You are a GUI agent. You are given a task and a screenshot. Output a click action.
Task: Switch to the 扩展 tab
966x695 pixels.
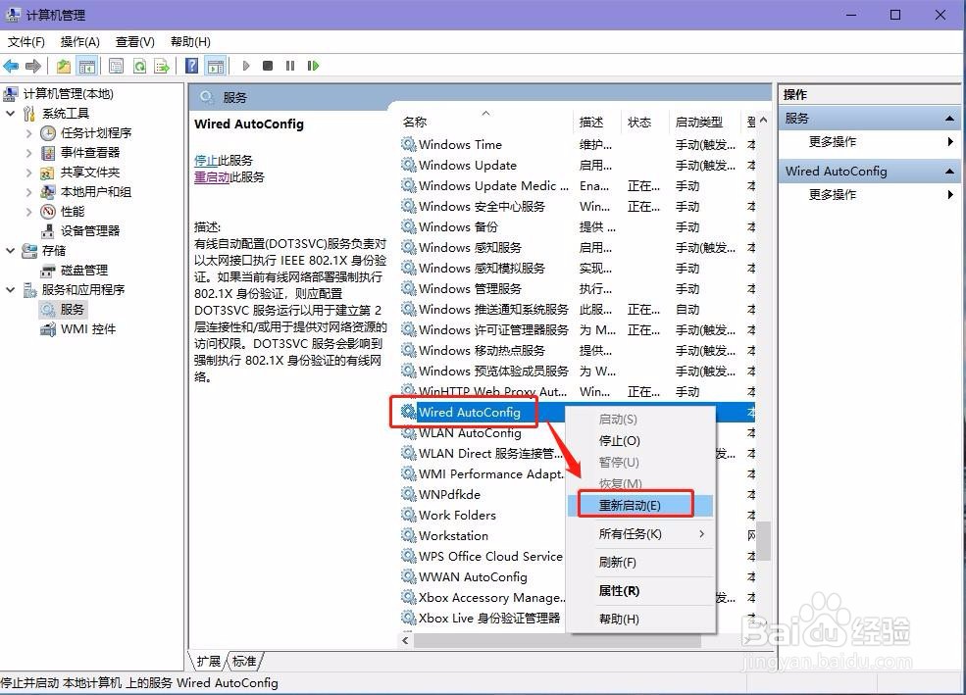click(x=207, y=661)
